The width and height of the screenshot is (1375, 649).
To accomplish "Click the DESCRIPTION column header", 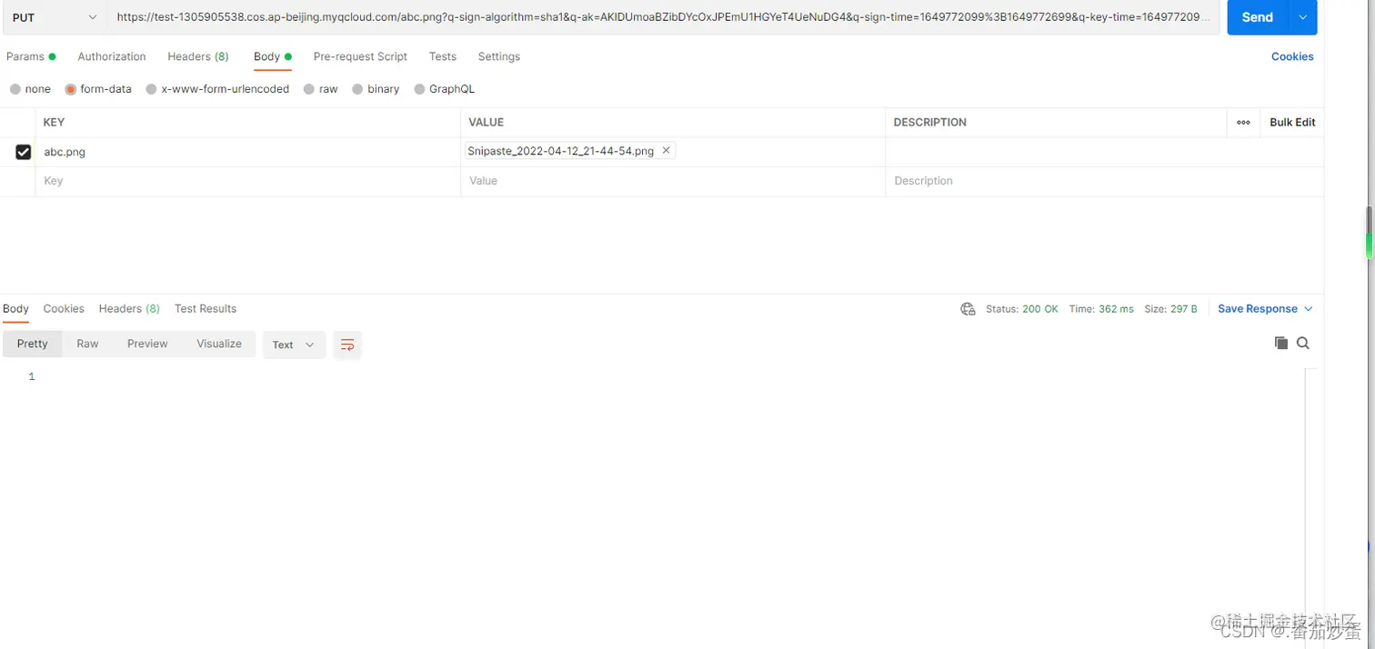I will click(930, 122).
